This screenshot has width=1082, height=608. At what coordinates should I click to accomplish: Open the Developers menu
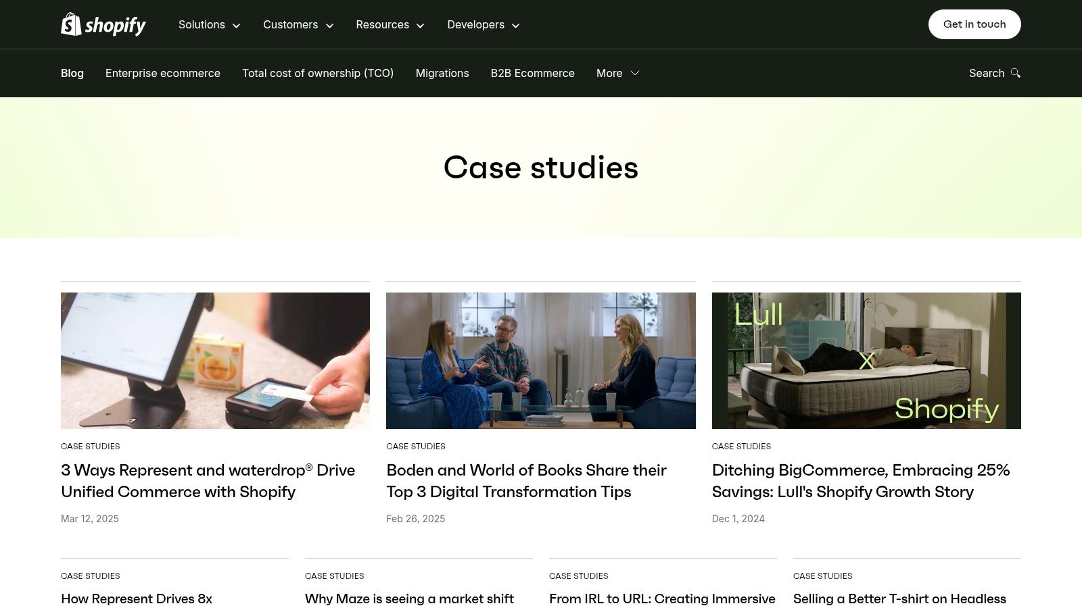pos(484,24)
